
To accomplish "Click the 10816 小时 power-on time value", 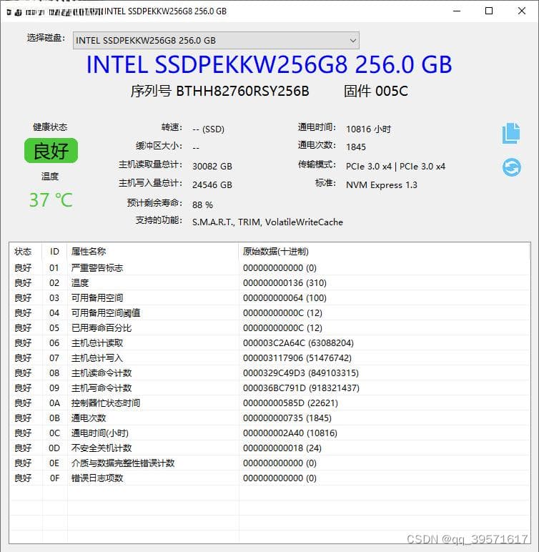I will coord(369,129).
